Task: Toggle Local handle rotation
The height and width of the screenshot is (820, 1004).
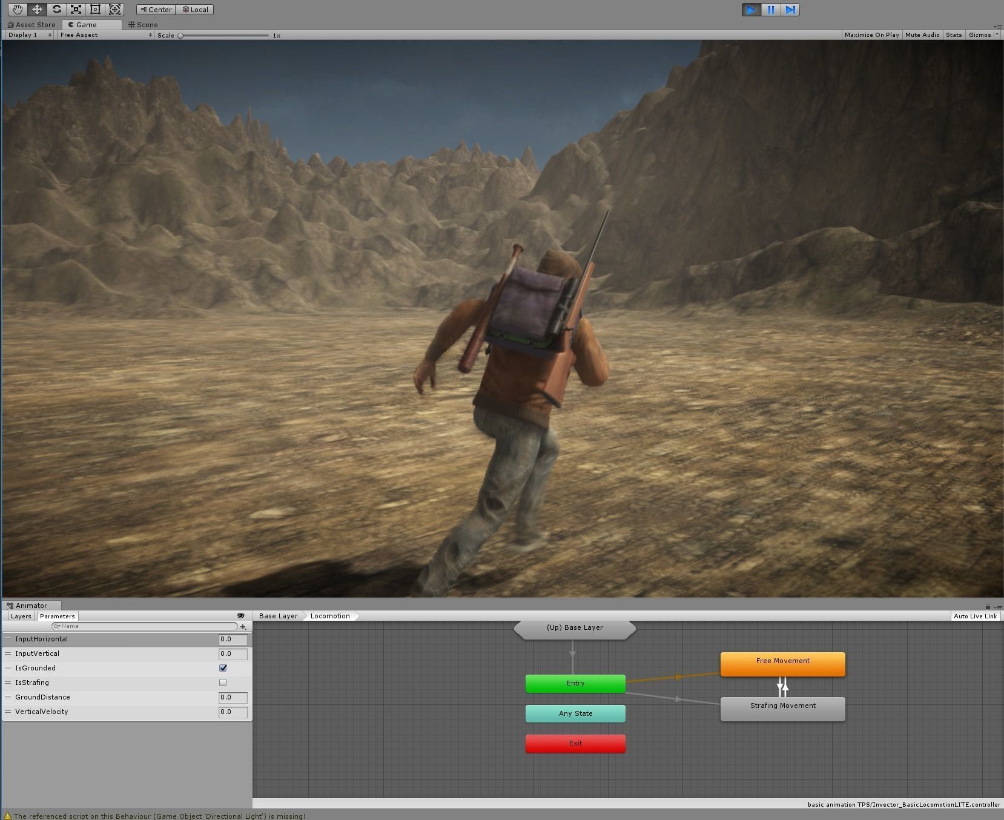Action: click(x=195, y=10)
